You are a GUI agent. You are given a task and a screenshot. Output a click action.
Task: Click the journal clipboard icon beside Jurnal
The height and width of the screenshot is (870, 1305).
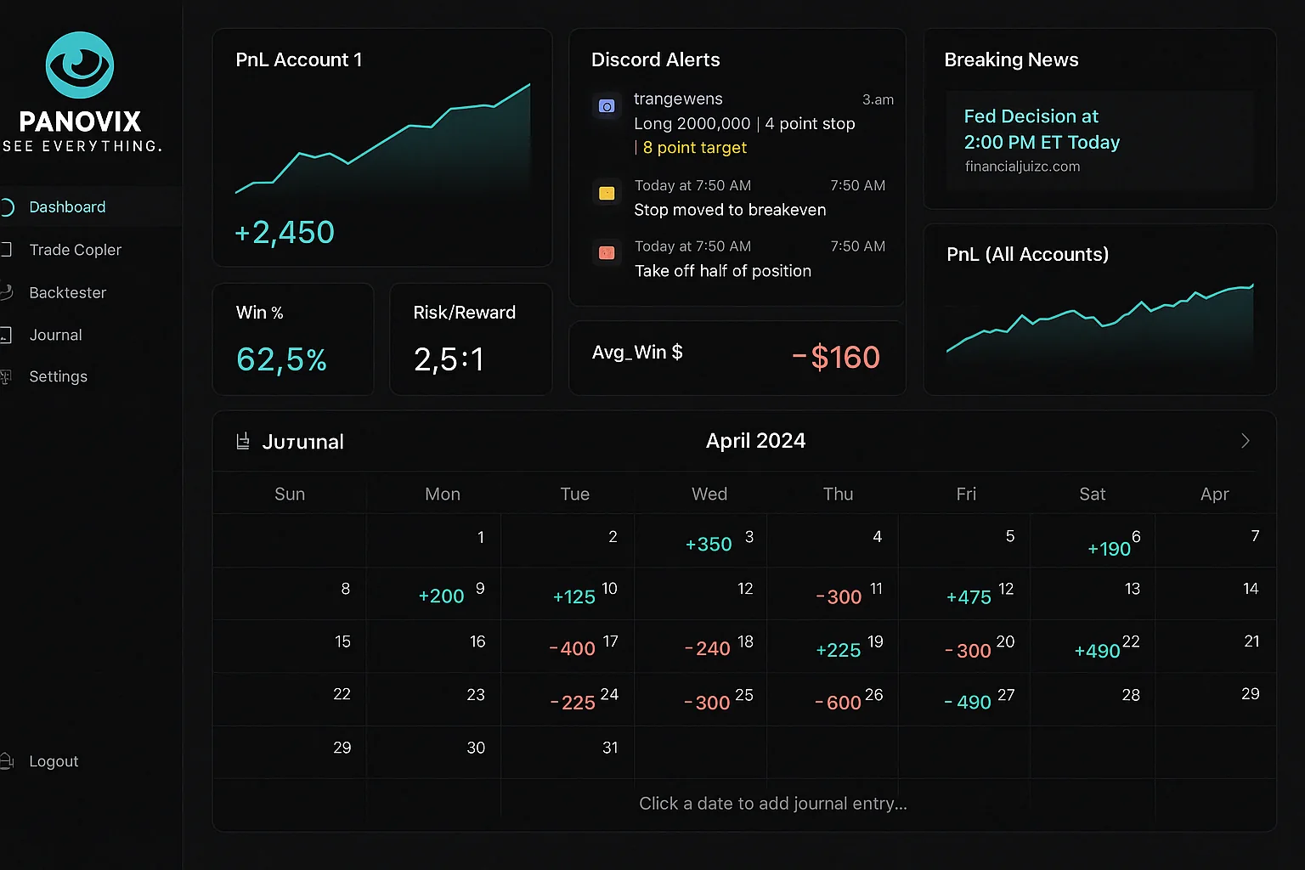coord(242,441)
